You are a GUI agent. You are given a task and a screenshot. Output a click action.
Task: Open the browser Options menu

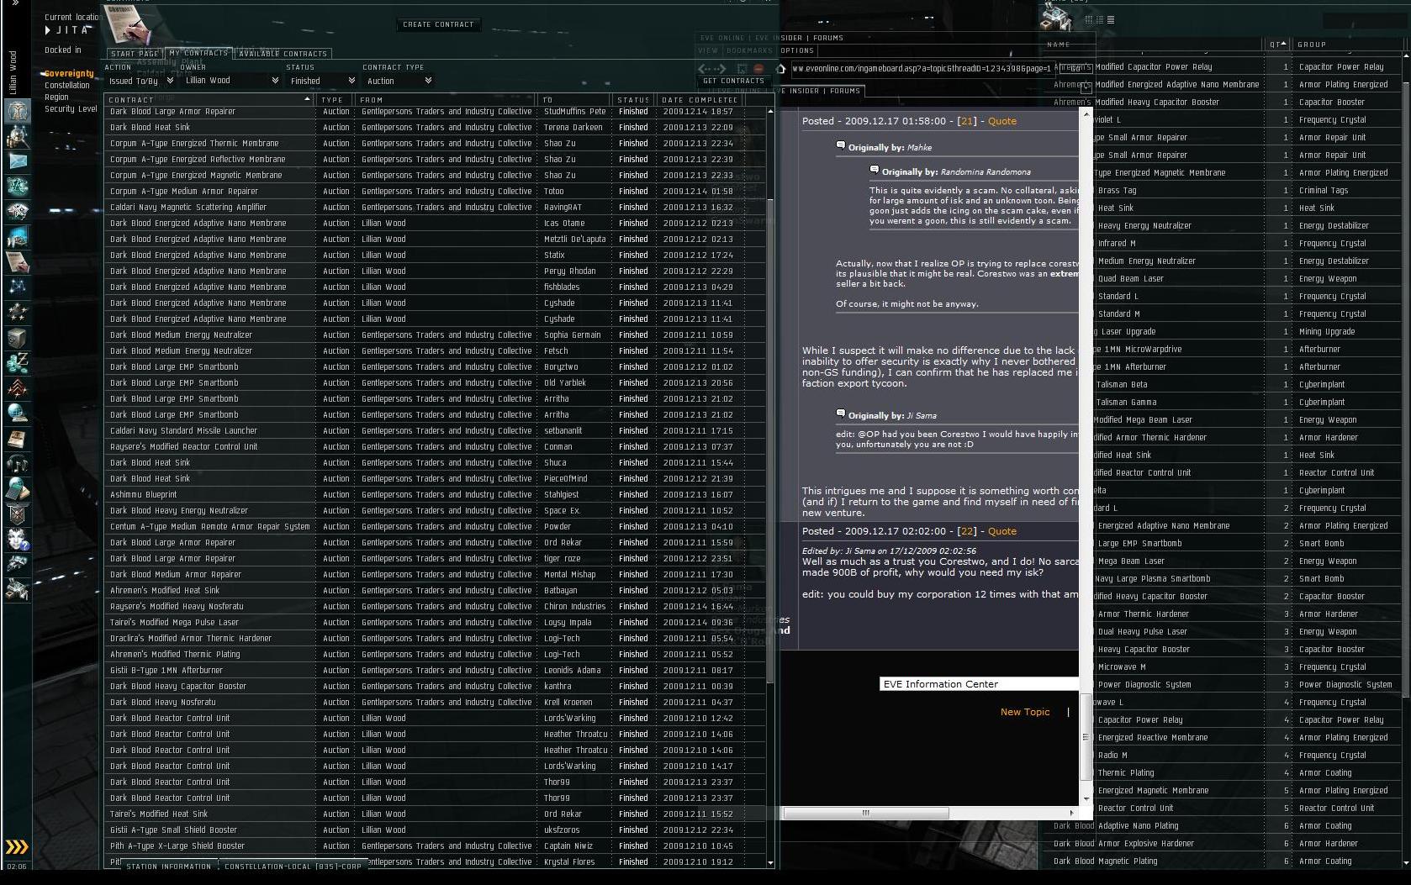pos(796,50)
